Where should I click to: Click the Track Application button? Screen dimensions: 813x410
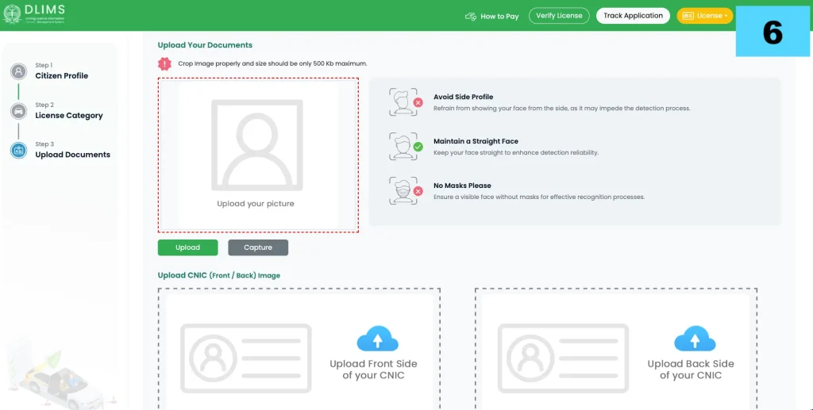(633, 16)
